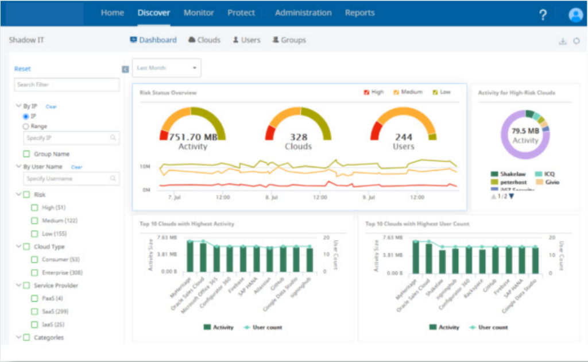The height and width of the screenshot is (362, 588).
Task: Check the Categories group checkbox
Action: (26, 337)
